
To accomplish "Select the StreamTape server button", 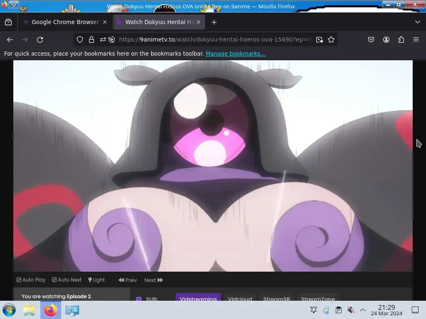I will (318, 297).
